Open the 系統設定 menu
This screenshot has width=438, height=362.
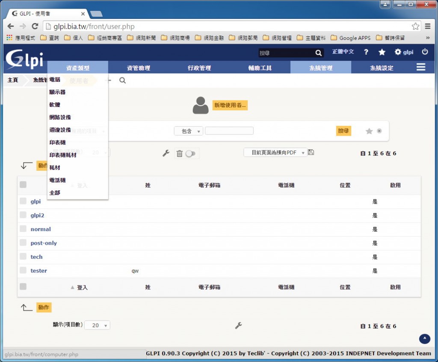pos(382,68)
